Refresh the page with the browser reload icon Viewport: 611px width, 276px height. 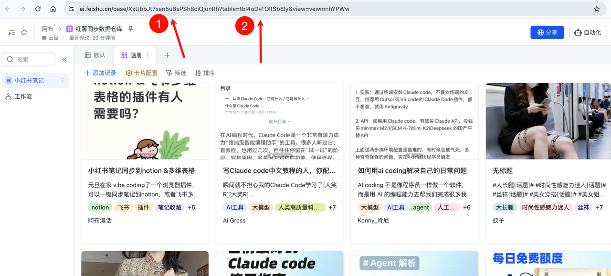[38, 9]
